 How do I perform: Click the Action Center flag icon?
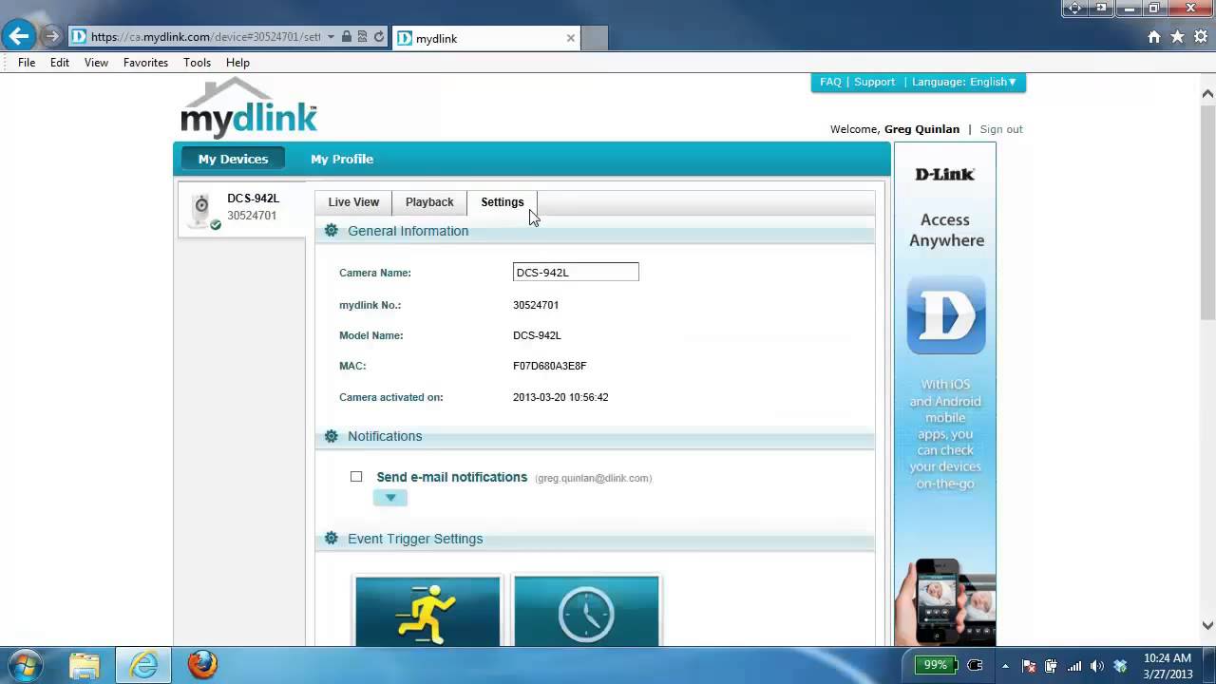pyautogui.click(x=1028, y=666)
